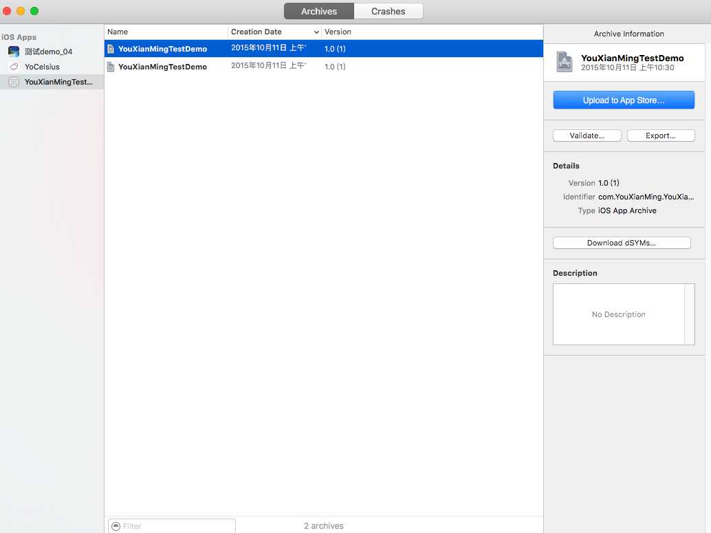Focus the Filter input field
711x533 pixels.
[172, 526]
